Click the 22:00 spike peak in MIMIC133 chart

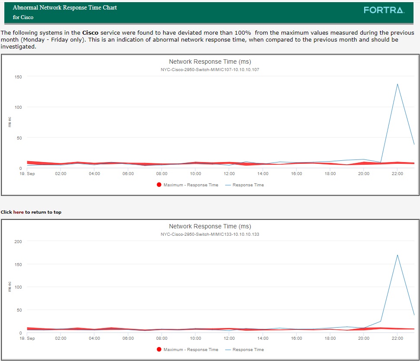(x=397, y=255)
